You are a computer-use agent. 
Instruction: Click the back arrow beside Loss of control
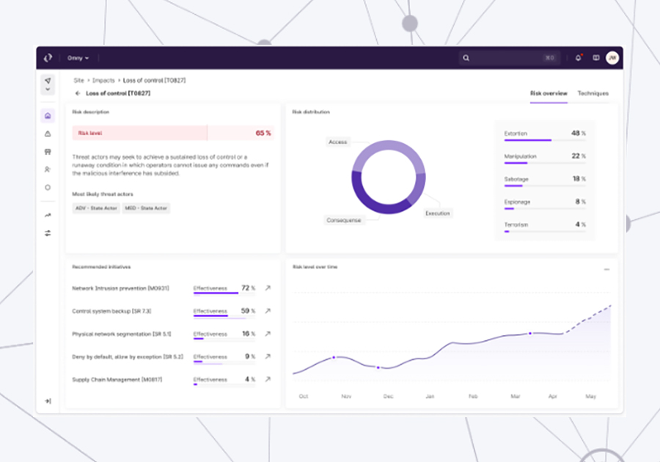(x=78, y=94)
